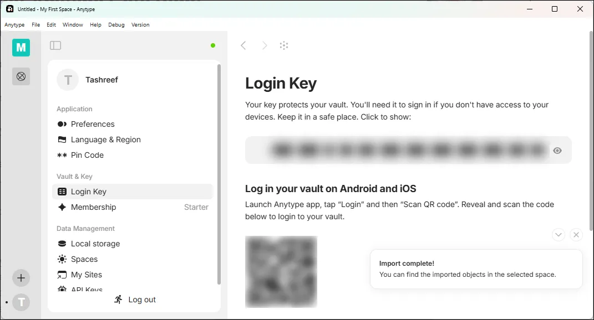Open Preferences settings
Viewport: 594px width, 320px height.
tap(93, 124)
